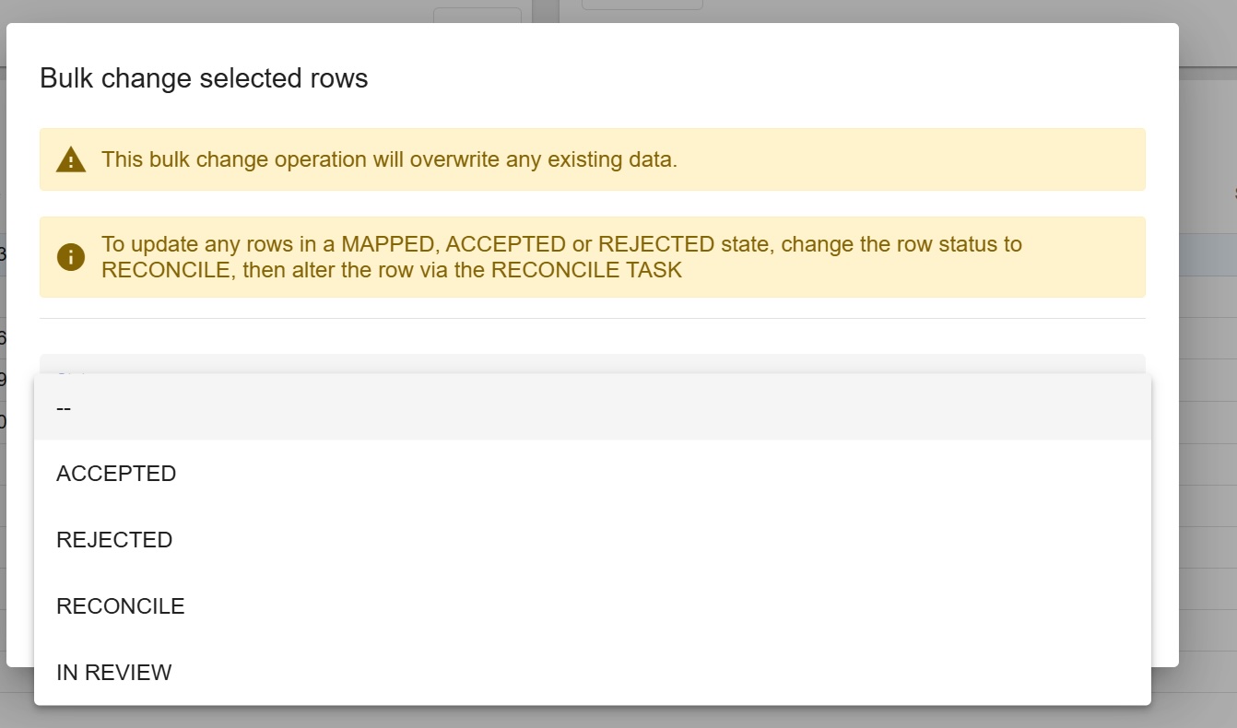Click the vertical panel divider above the dialog
Viewport: 1237px width, 728px height.
point(546,11)
